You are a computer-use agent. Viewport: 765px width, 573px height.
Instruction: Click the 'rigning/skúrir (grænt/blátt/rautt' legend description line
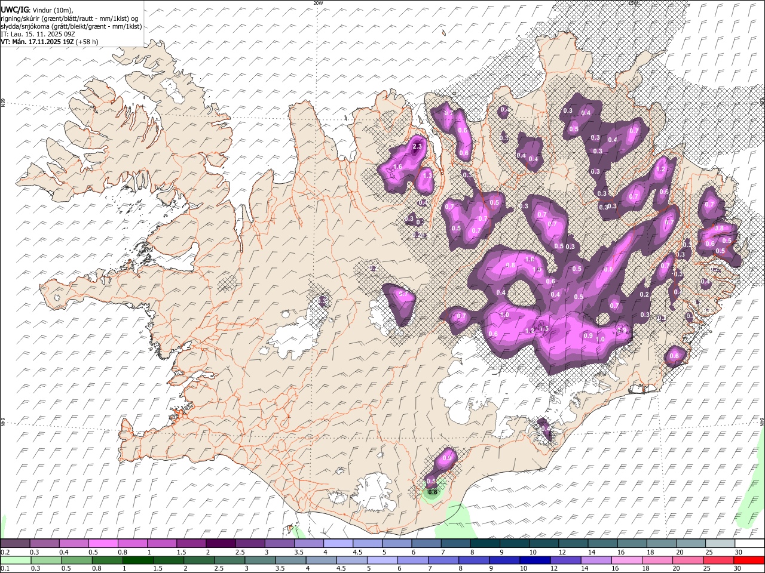coord(71,18)
